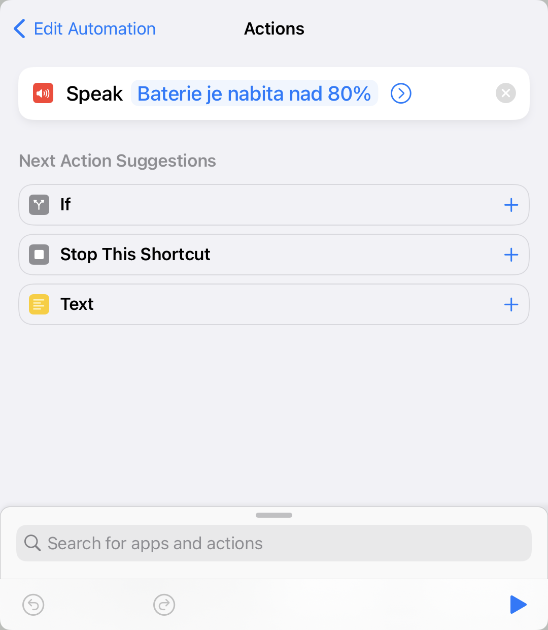Tap the yellow Text action icon
548x630 pixels.
pos(39,304)
